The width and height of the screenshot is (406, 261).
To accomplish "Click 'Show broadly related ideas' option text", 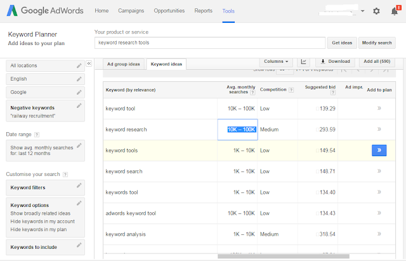I will point(41,213).
